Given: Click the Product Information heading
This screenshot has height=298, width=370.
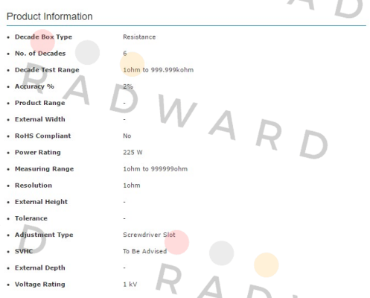Looking at the screenshot, I should (x=50, y=16).
